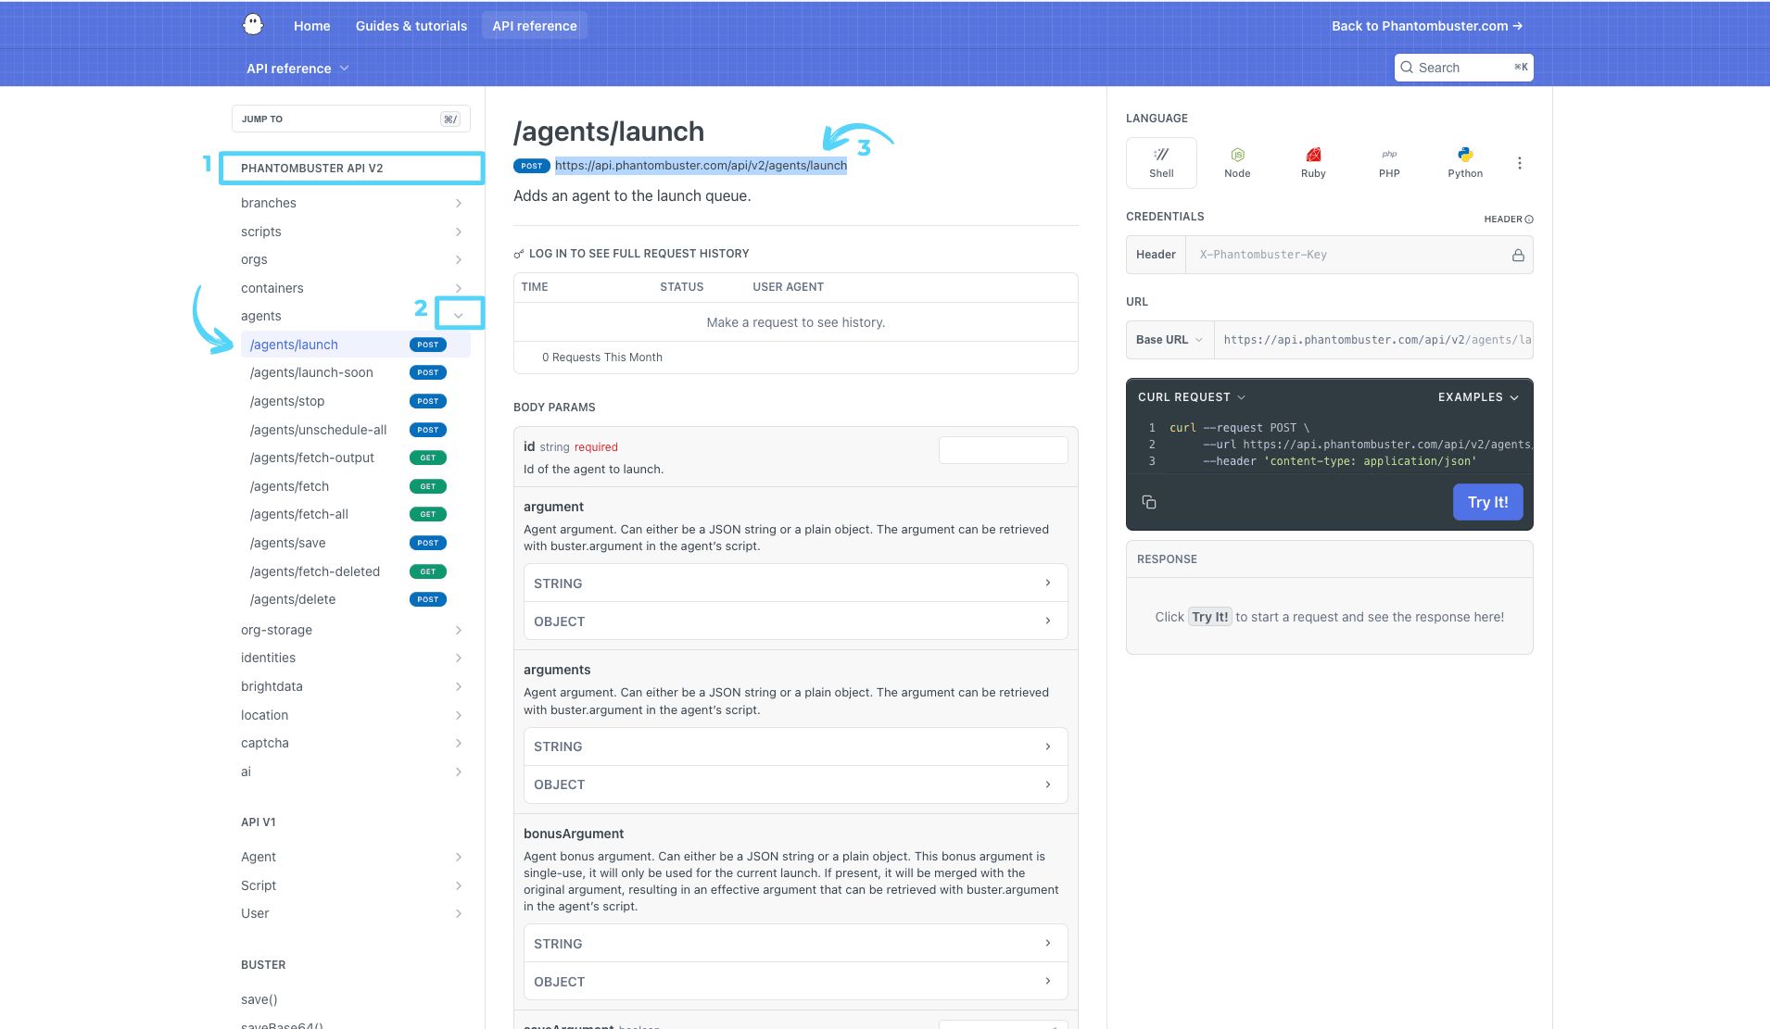Expand the location section
1770x1029 pixels.
click(459, 715)
